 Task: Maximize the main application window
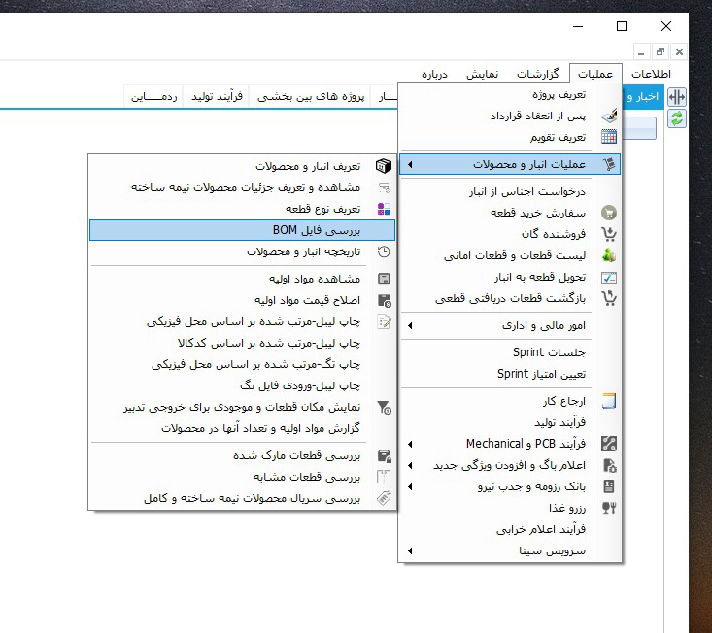coord(622,26)
